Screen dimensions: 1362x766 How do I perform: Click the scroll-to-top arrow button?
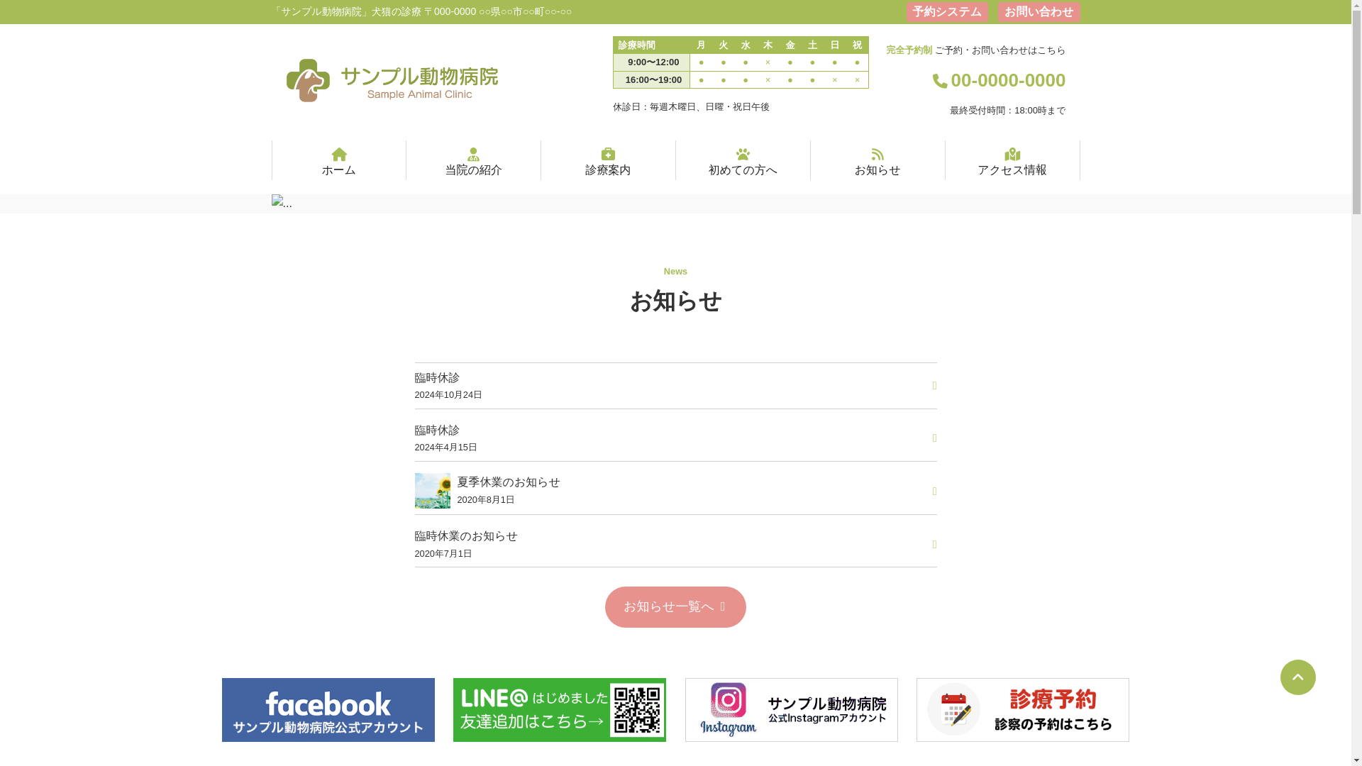point(1297,677)
